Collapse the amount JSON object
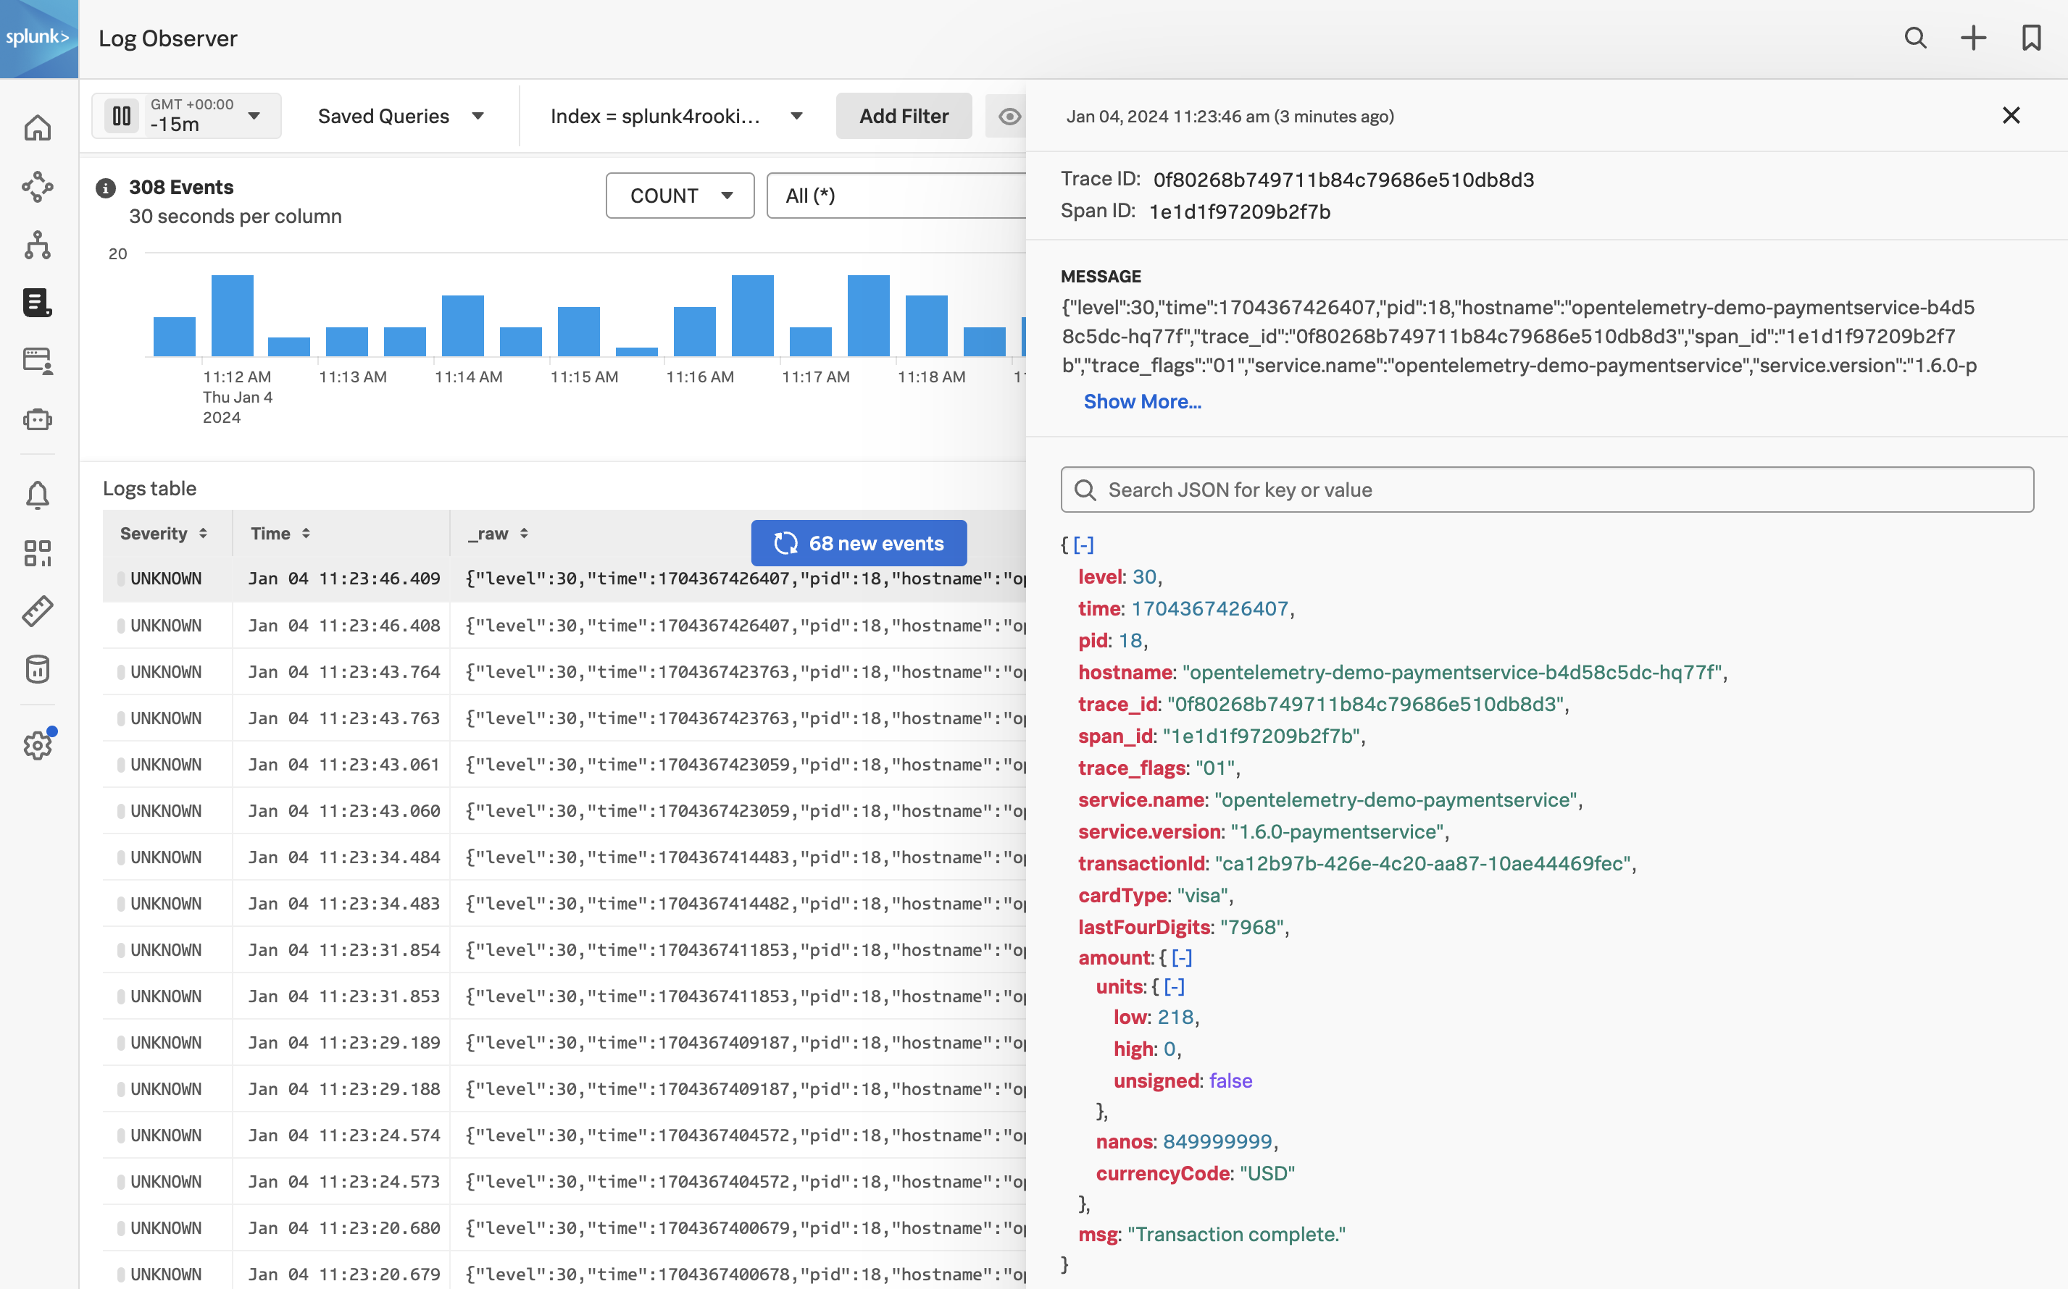Image resolution: width=2068 pixels, height=1289 pixels. [1182, 957]
